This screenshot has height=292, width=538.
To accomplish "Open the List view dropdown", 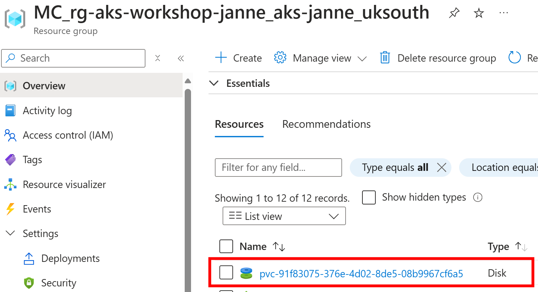I will pos(284,216).
